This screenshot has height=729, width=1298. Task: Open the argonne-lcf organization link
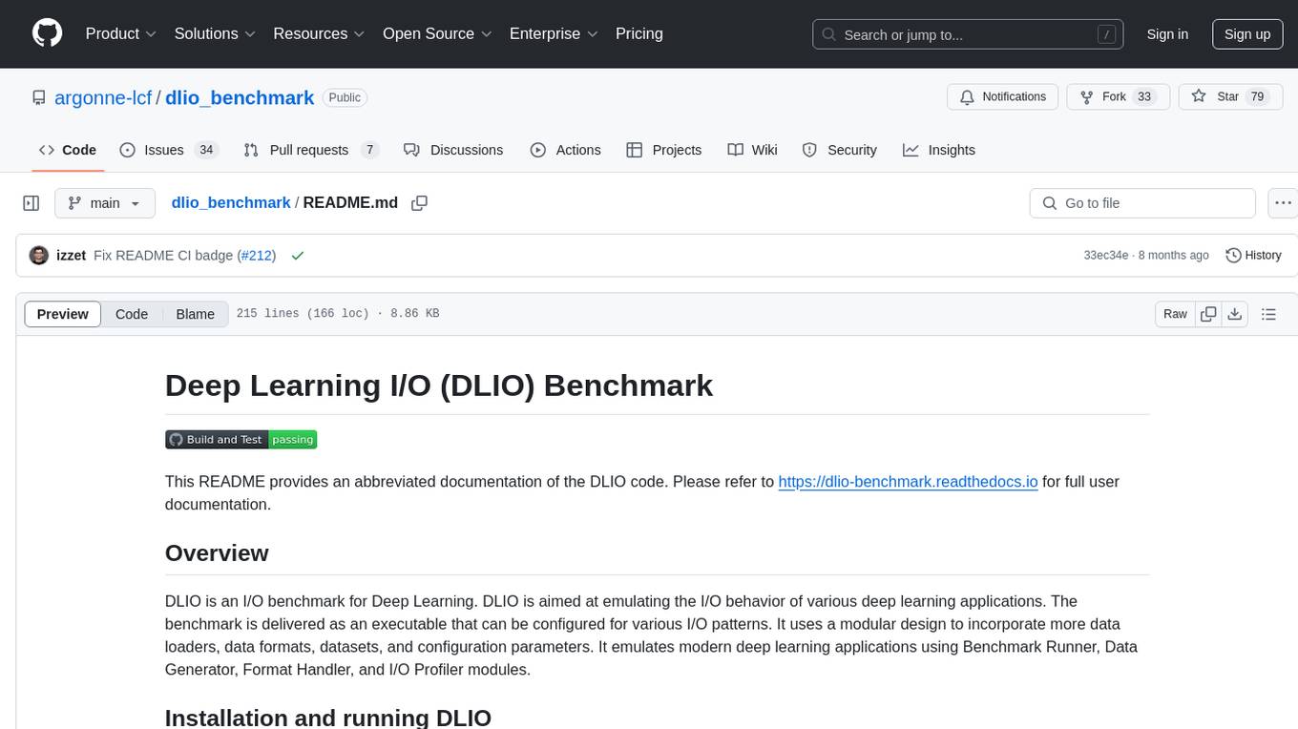tap(103, 97)
